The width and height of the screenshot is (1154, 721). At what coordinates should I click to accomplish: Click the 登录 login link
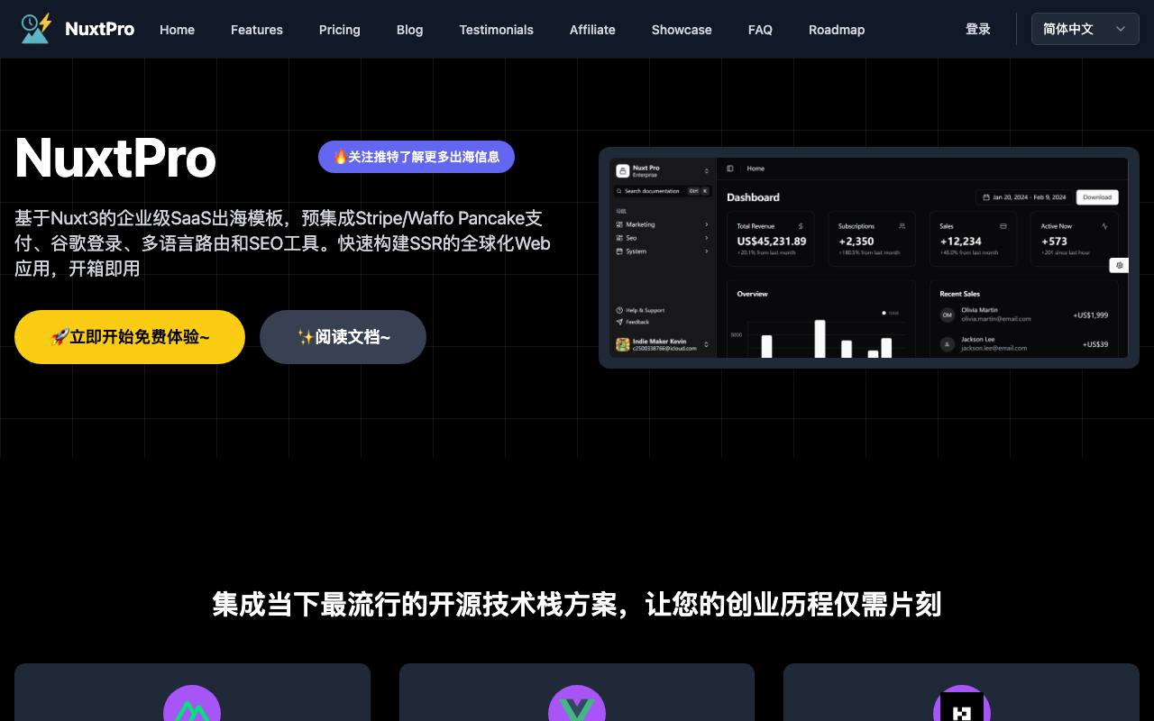[978, 29]
